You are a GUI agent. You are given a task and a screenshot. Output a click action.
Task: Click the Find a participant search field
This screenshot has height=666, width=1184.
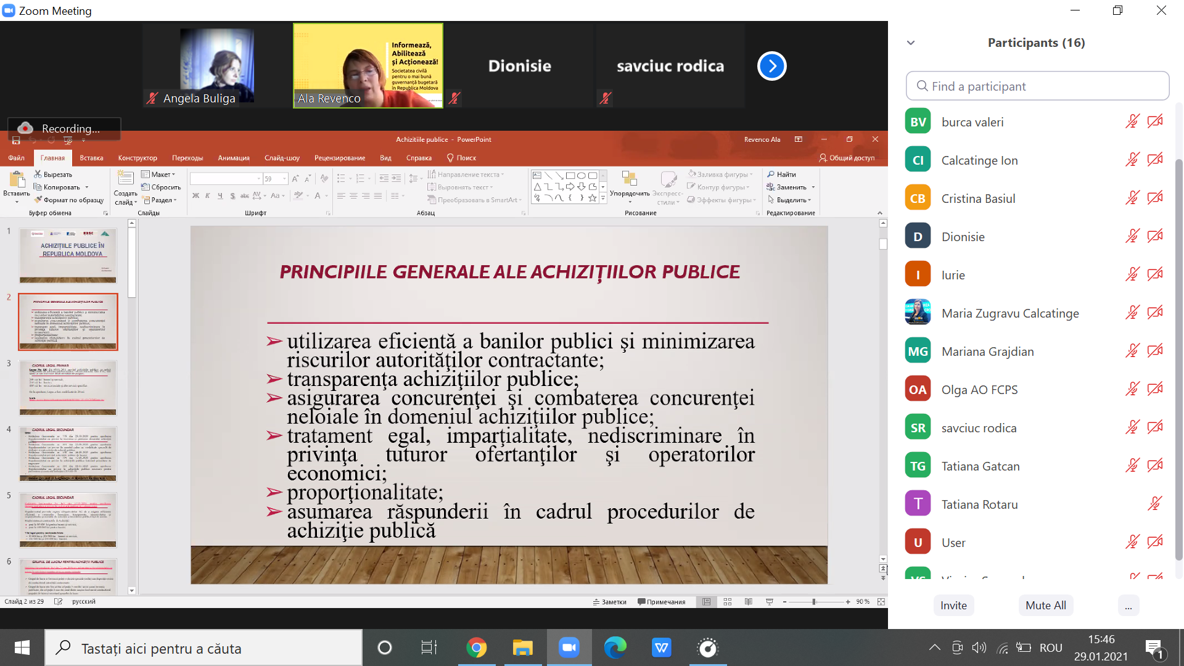pyautogui.click(x=1037, y=86)
